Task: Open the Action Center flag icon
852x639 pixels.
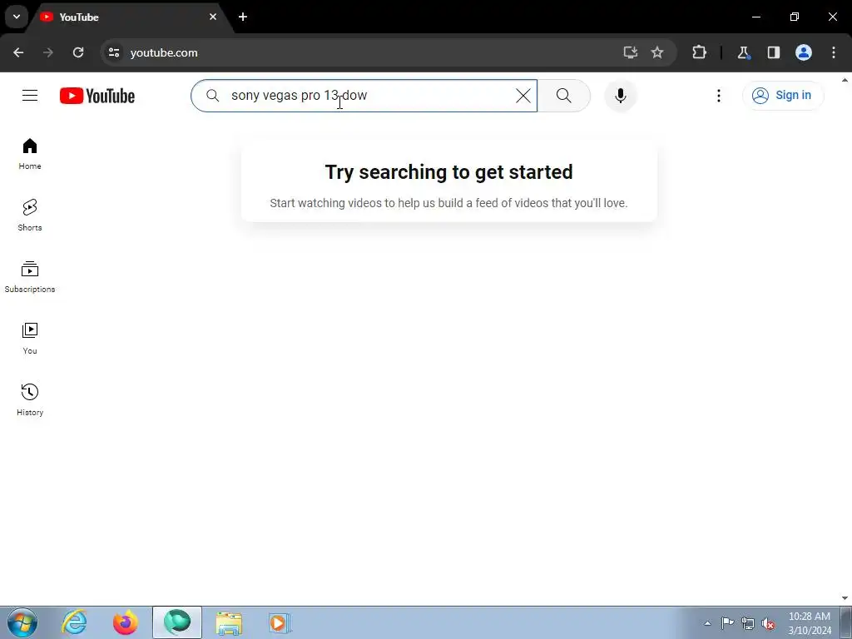Action: [x=727, y=623]
